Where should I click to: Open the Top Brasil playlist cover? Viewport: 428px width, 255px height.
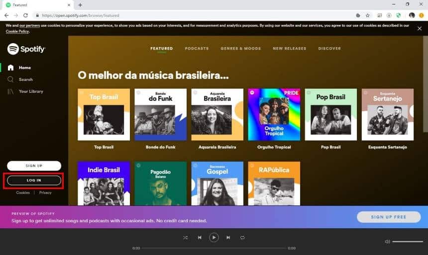pos(104,115)
